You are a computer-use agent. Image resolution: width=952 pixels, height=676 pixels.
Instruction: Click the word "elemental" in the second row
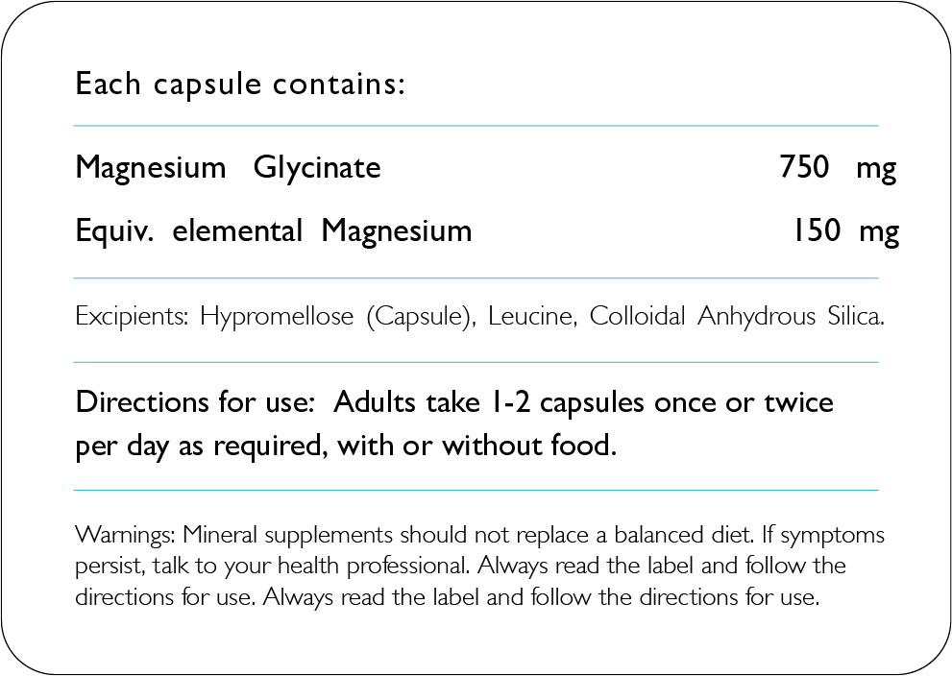(237, 230)
